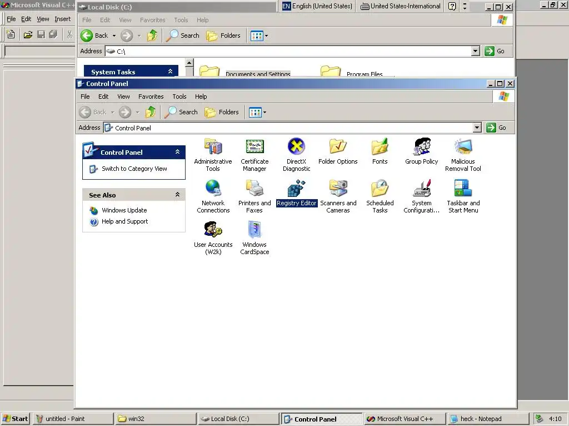Viewport: 569px width, 426px height.
Task: Click Search in Control Panel toolbar
Action: point(181,112)
